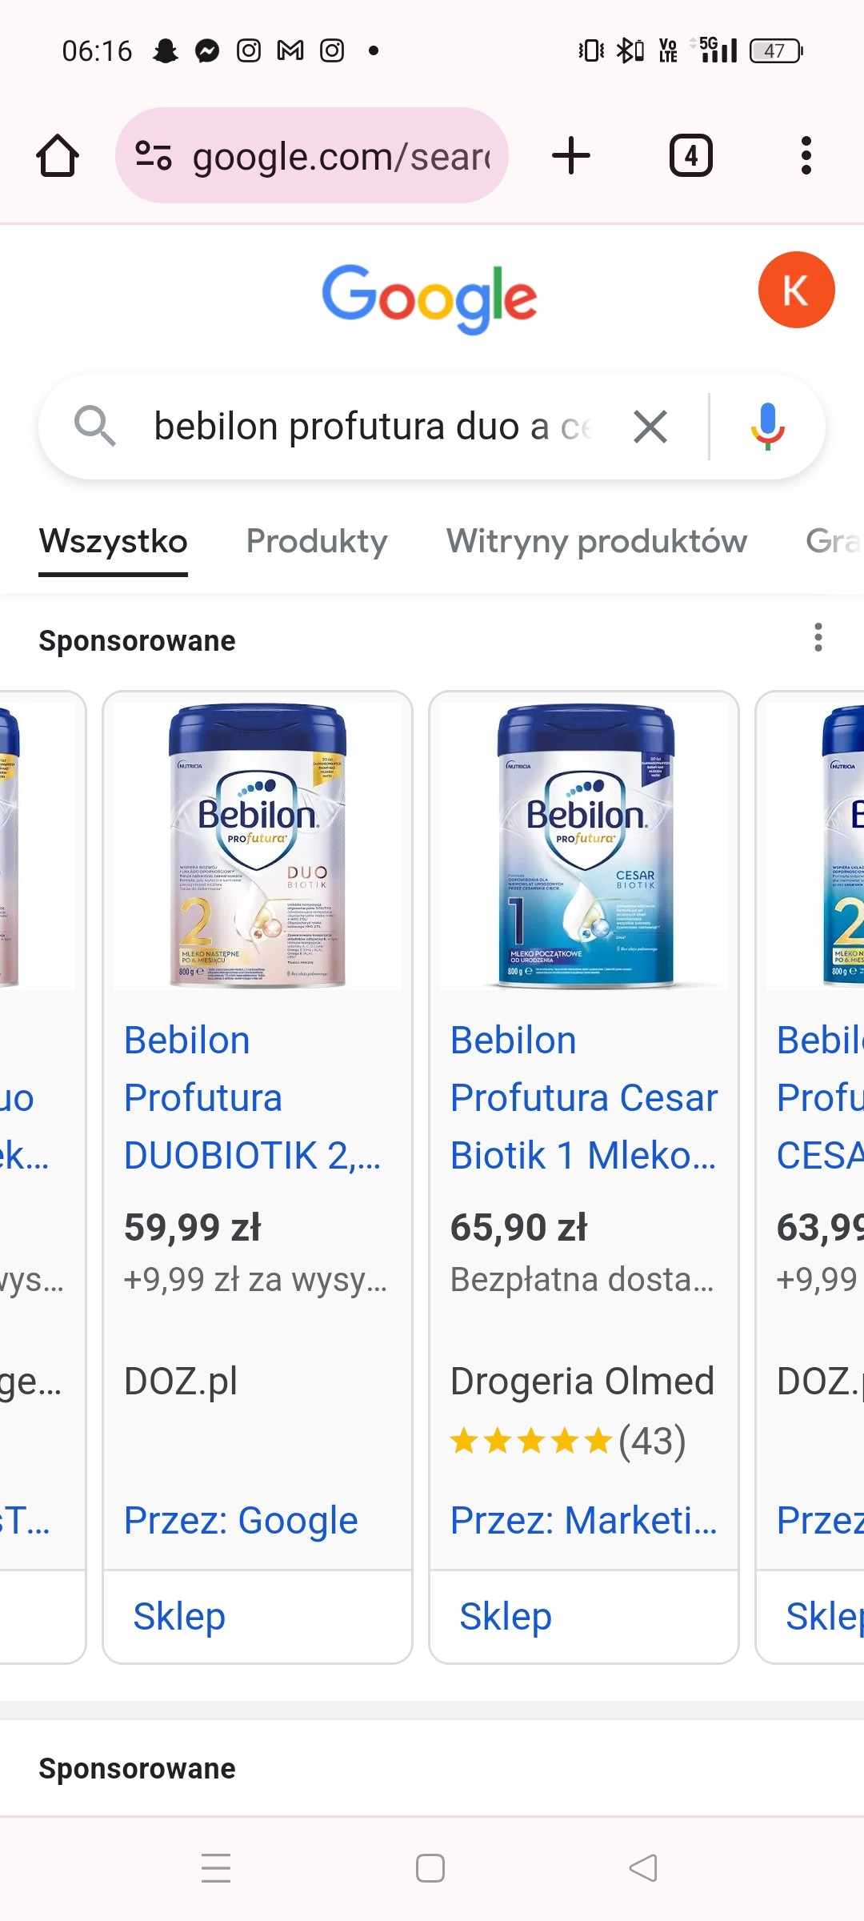Open sponsored results three-dot options
This screenshot has height=1921, width=864.
tap(818, 638)
